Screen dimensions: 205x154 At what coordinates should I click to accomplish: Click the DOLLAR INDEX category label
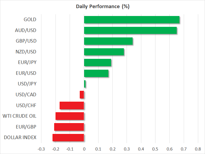(20, 137)
